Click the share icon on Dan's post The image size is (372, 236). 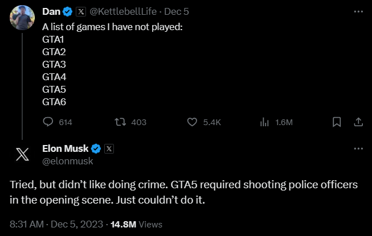(358, 122)
